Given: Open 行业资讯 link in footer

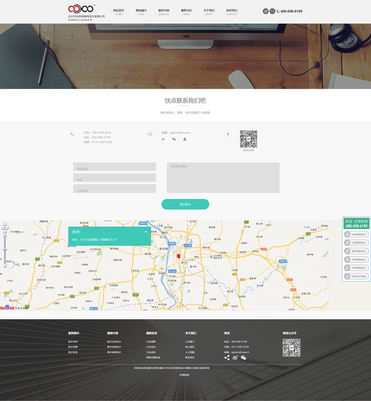Looking at the screenshot, I should point(151,352).
